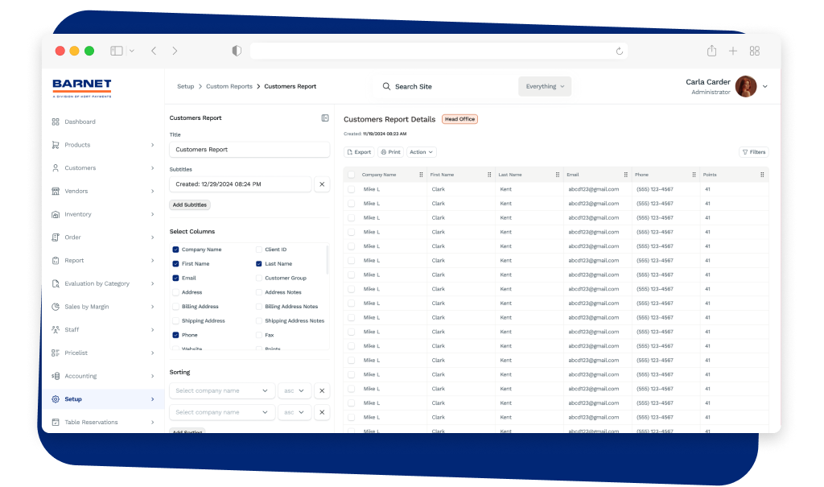Image resolution: width=824 pixels, height=487 pixels.
Task: Click the Report clipboard icon
Action: point(56,261)
